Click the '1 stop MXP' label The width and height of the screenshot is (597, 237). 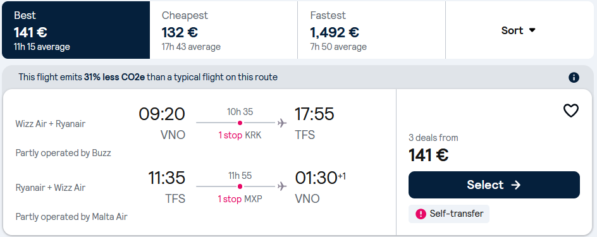[240, 199]
